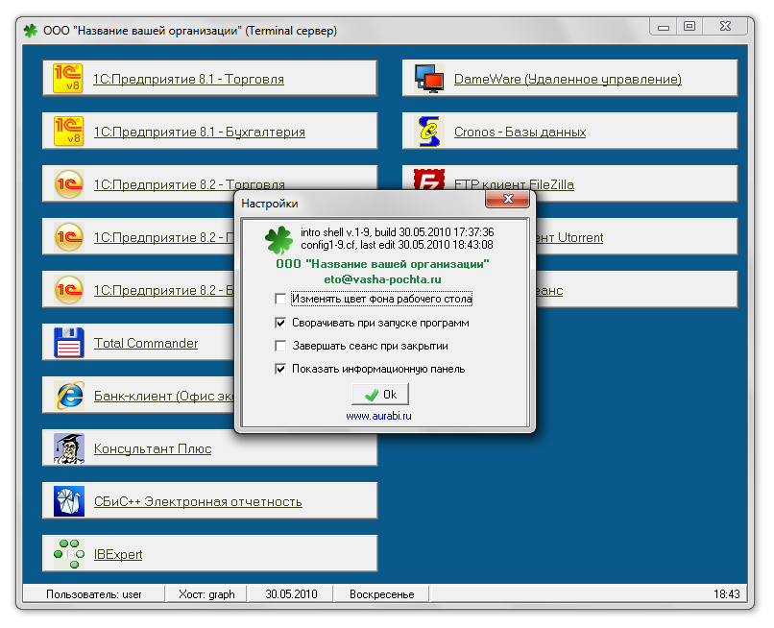774x628 pixels.
Task: Click the DameWare remote control monitors icon
Action: click(428, 79)
